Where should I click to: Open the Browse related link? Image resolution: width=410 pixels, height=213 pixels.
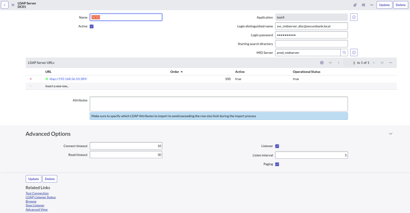coord(31,201)
